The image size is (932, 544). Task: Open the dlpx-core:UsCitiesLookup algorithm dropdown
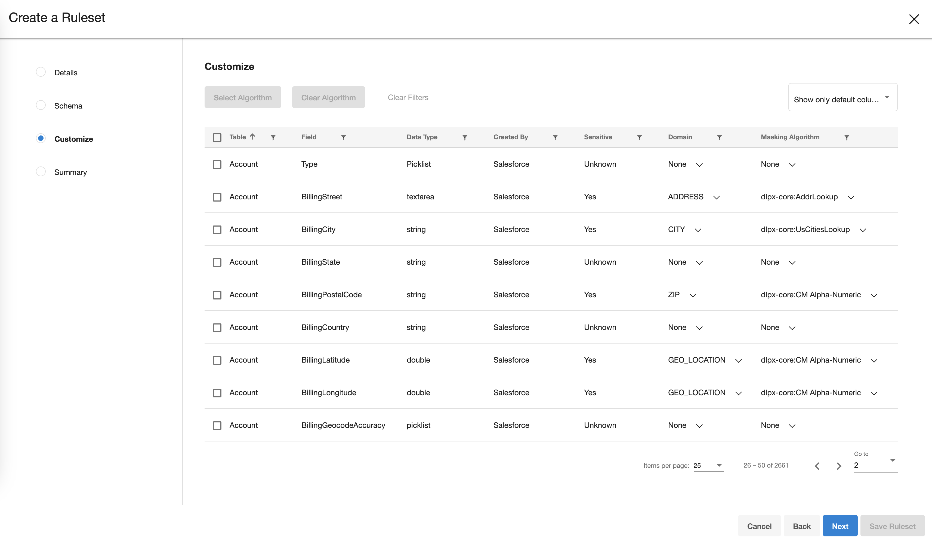point(863,230)
